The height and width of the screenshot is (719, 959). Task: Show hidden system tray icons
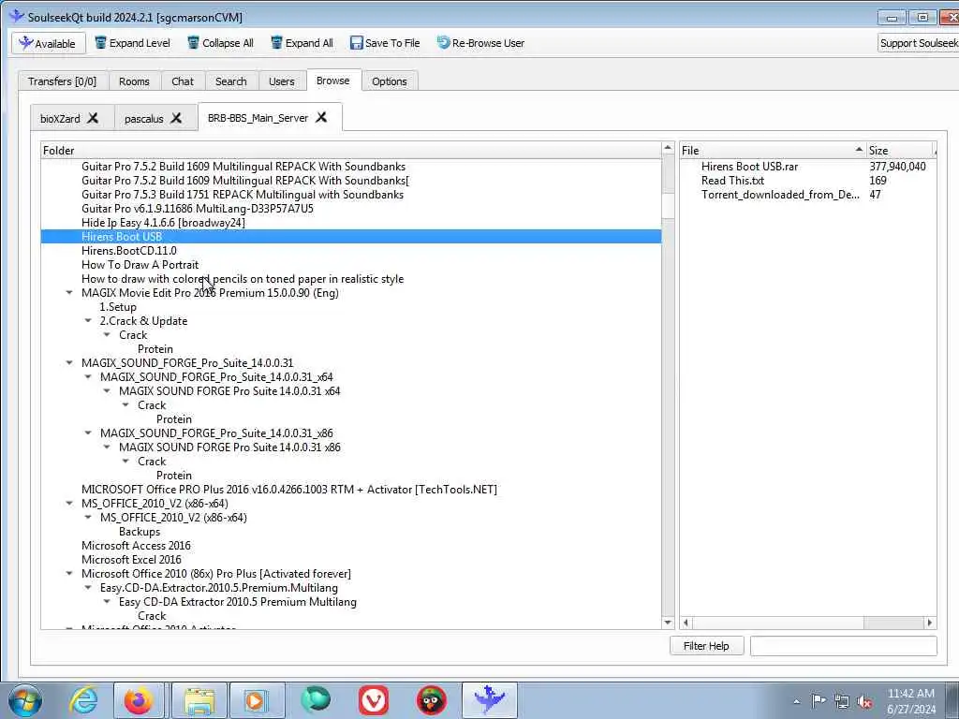click(796, 701)
